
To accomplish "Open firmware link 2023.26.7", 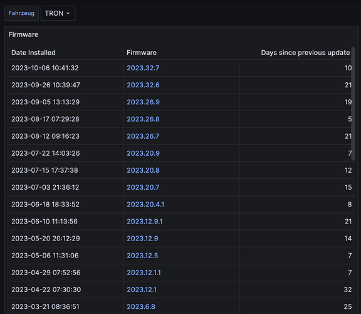I will pos(143,136).
